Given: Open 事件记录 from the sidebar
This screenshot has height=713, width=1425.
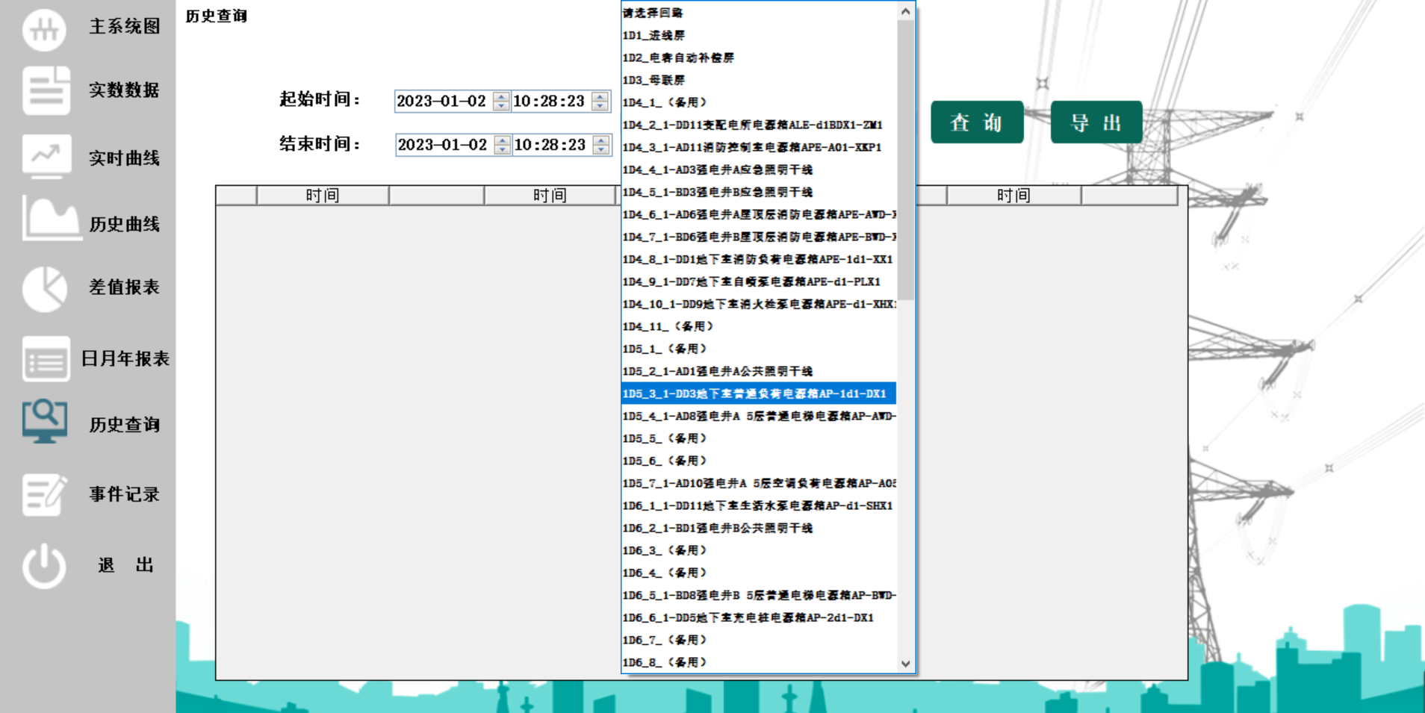Looking at the screenshot, I should click(x=45, y=494).
